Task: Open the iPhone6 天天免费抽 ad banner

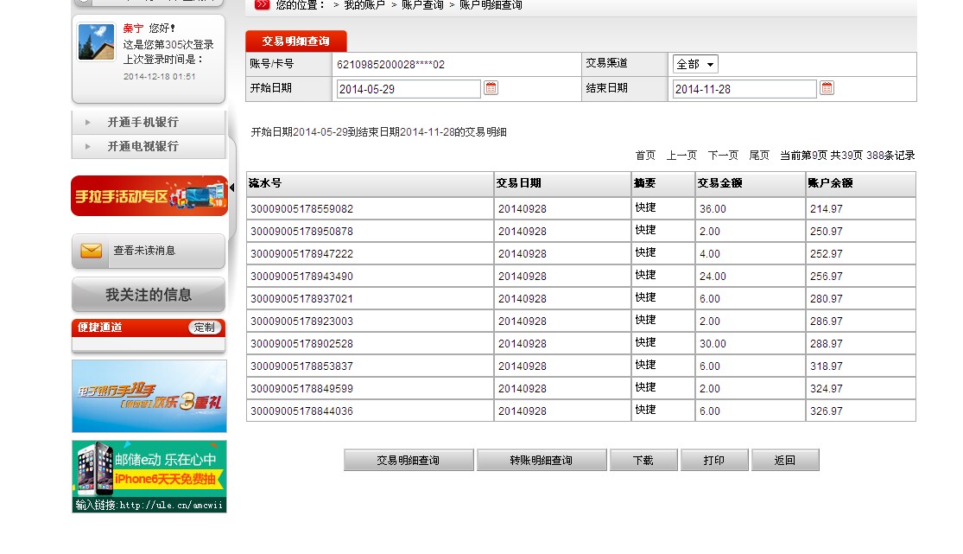Action: point(149,476)
